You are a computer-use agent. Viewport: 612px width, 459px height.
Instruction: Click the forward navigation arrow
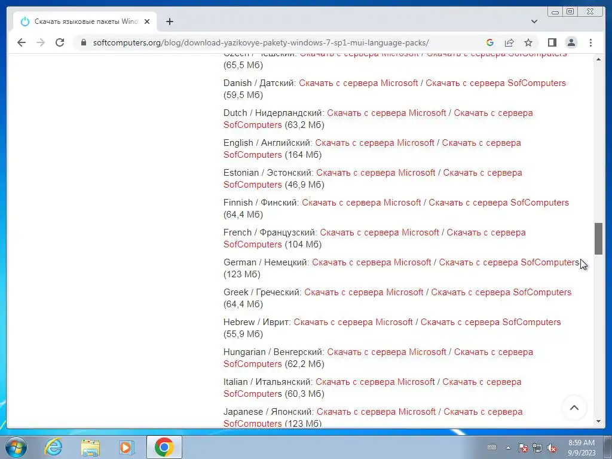(x=41, y=42)
